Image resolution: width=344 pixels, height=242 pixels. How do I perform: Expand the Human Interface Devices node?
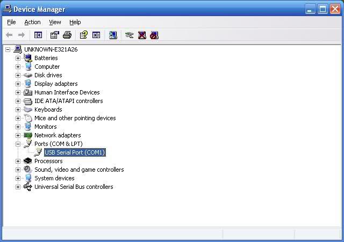[x=18, y=92]
